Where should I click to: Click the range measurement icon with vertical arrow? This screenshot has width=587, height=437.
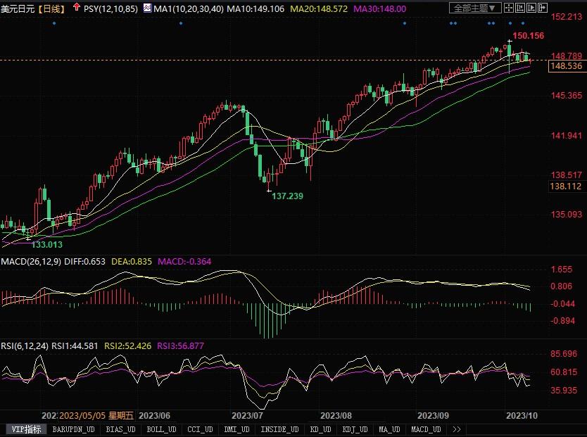520,8
